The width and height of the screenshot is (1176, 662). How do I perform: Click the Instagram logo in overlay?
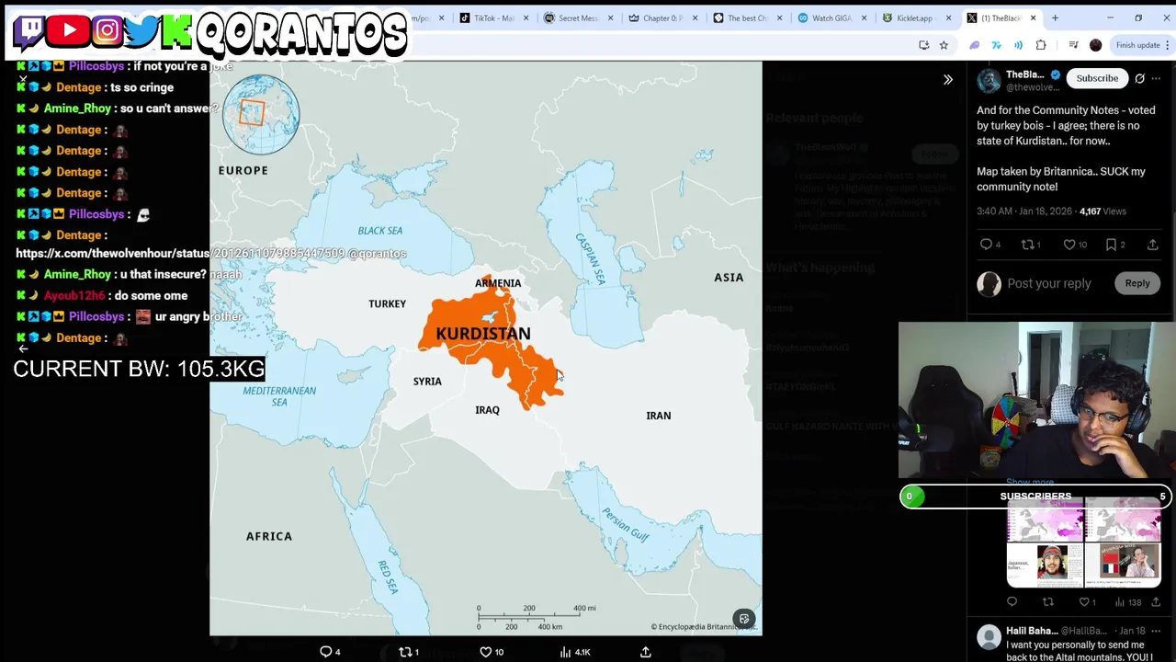(x=107, y=30)
